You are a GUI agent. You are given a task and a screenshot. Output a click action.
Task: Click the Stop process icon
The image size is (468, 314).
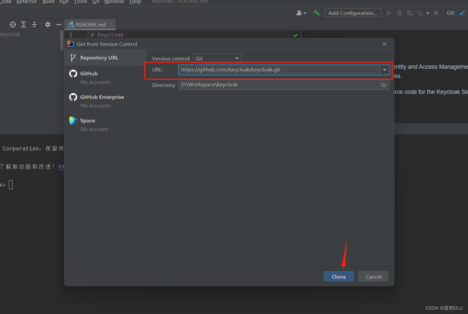coord(435,13)
